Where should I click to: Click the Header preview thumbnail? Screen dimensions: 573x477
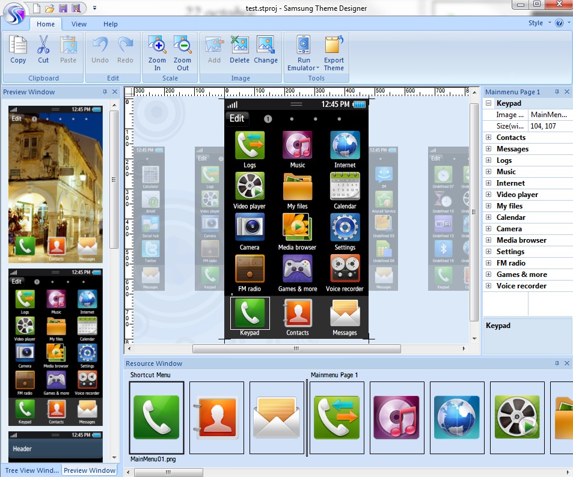(55, 447)
